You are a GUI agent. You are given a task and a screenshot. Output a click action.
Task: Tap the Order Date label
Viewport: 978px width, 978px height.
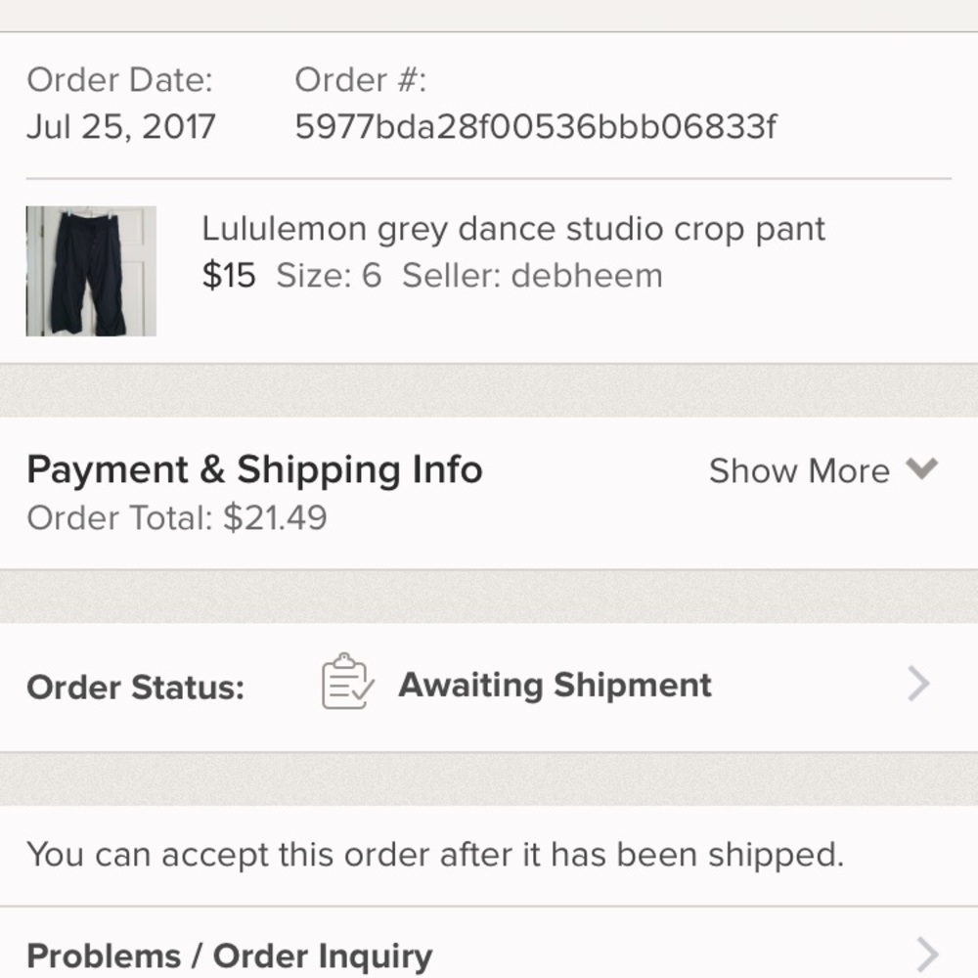point(119,80)
